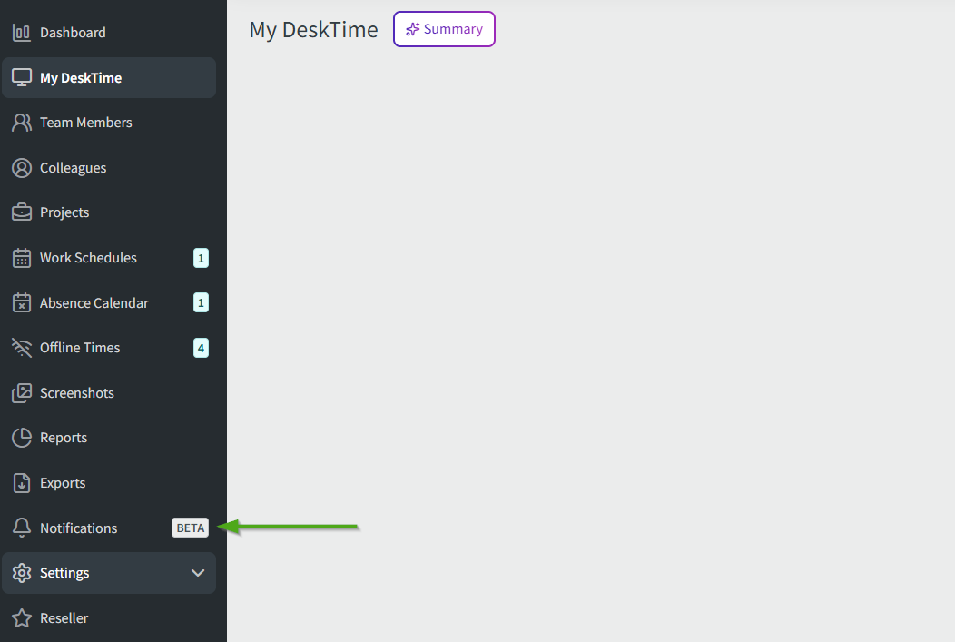Viewport: 955px width, 642px height.
Task: Click the BETA badge beside Notifications
Action: click(x=190, y=528)
